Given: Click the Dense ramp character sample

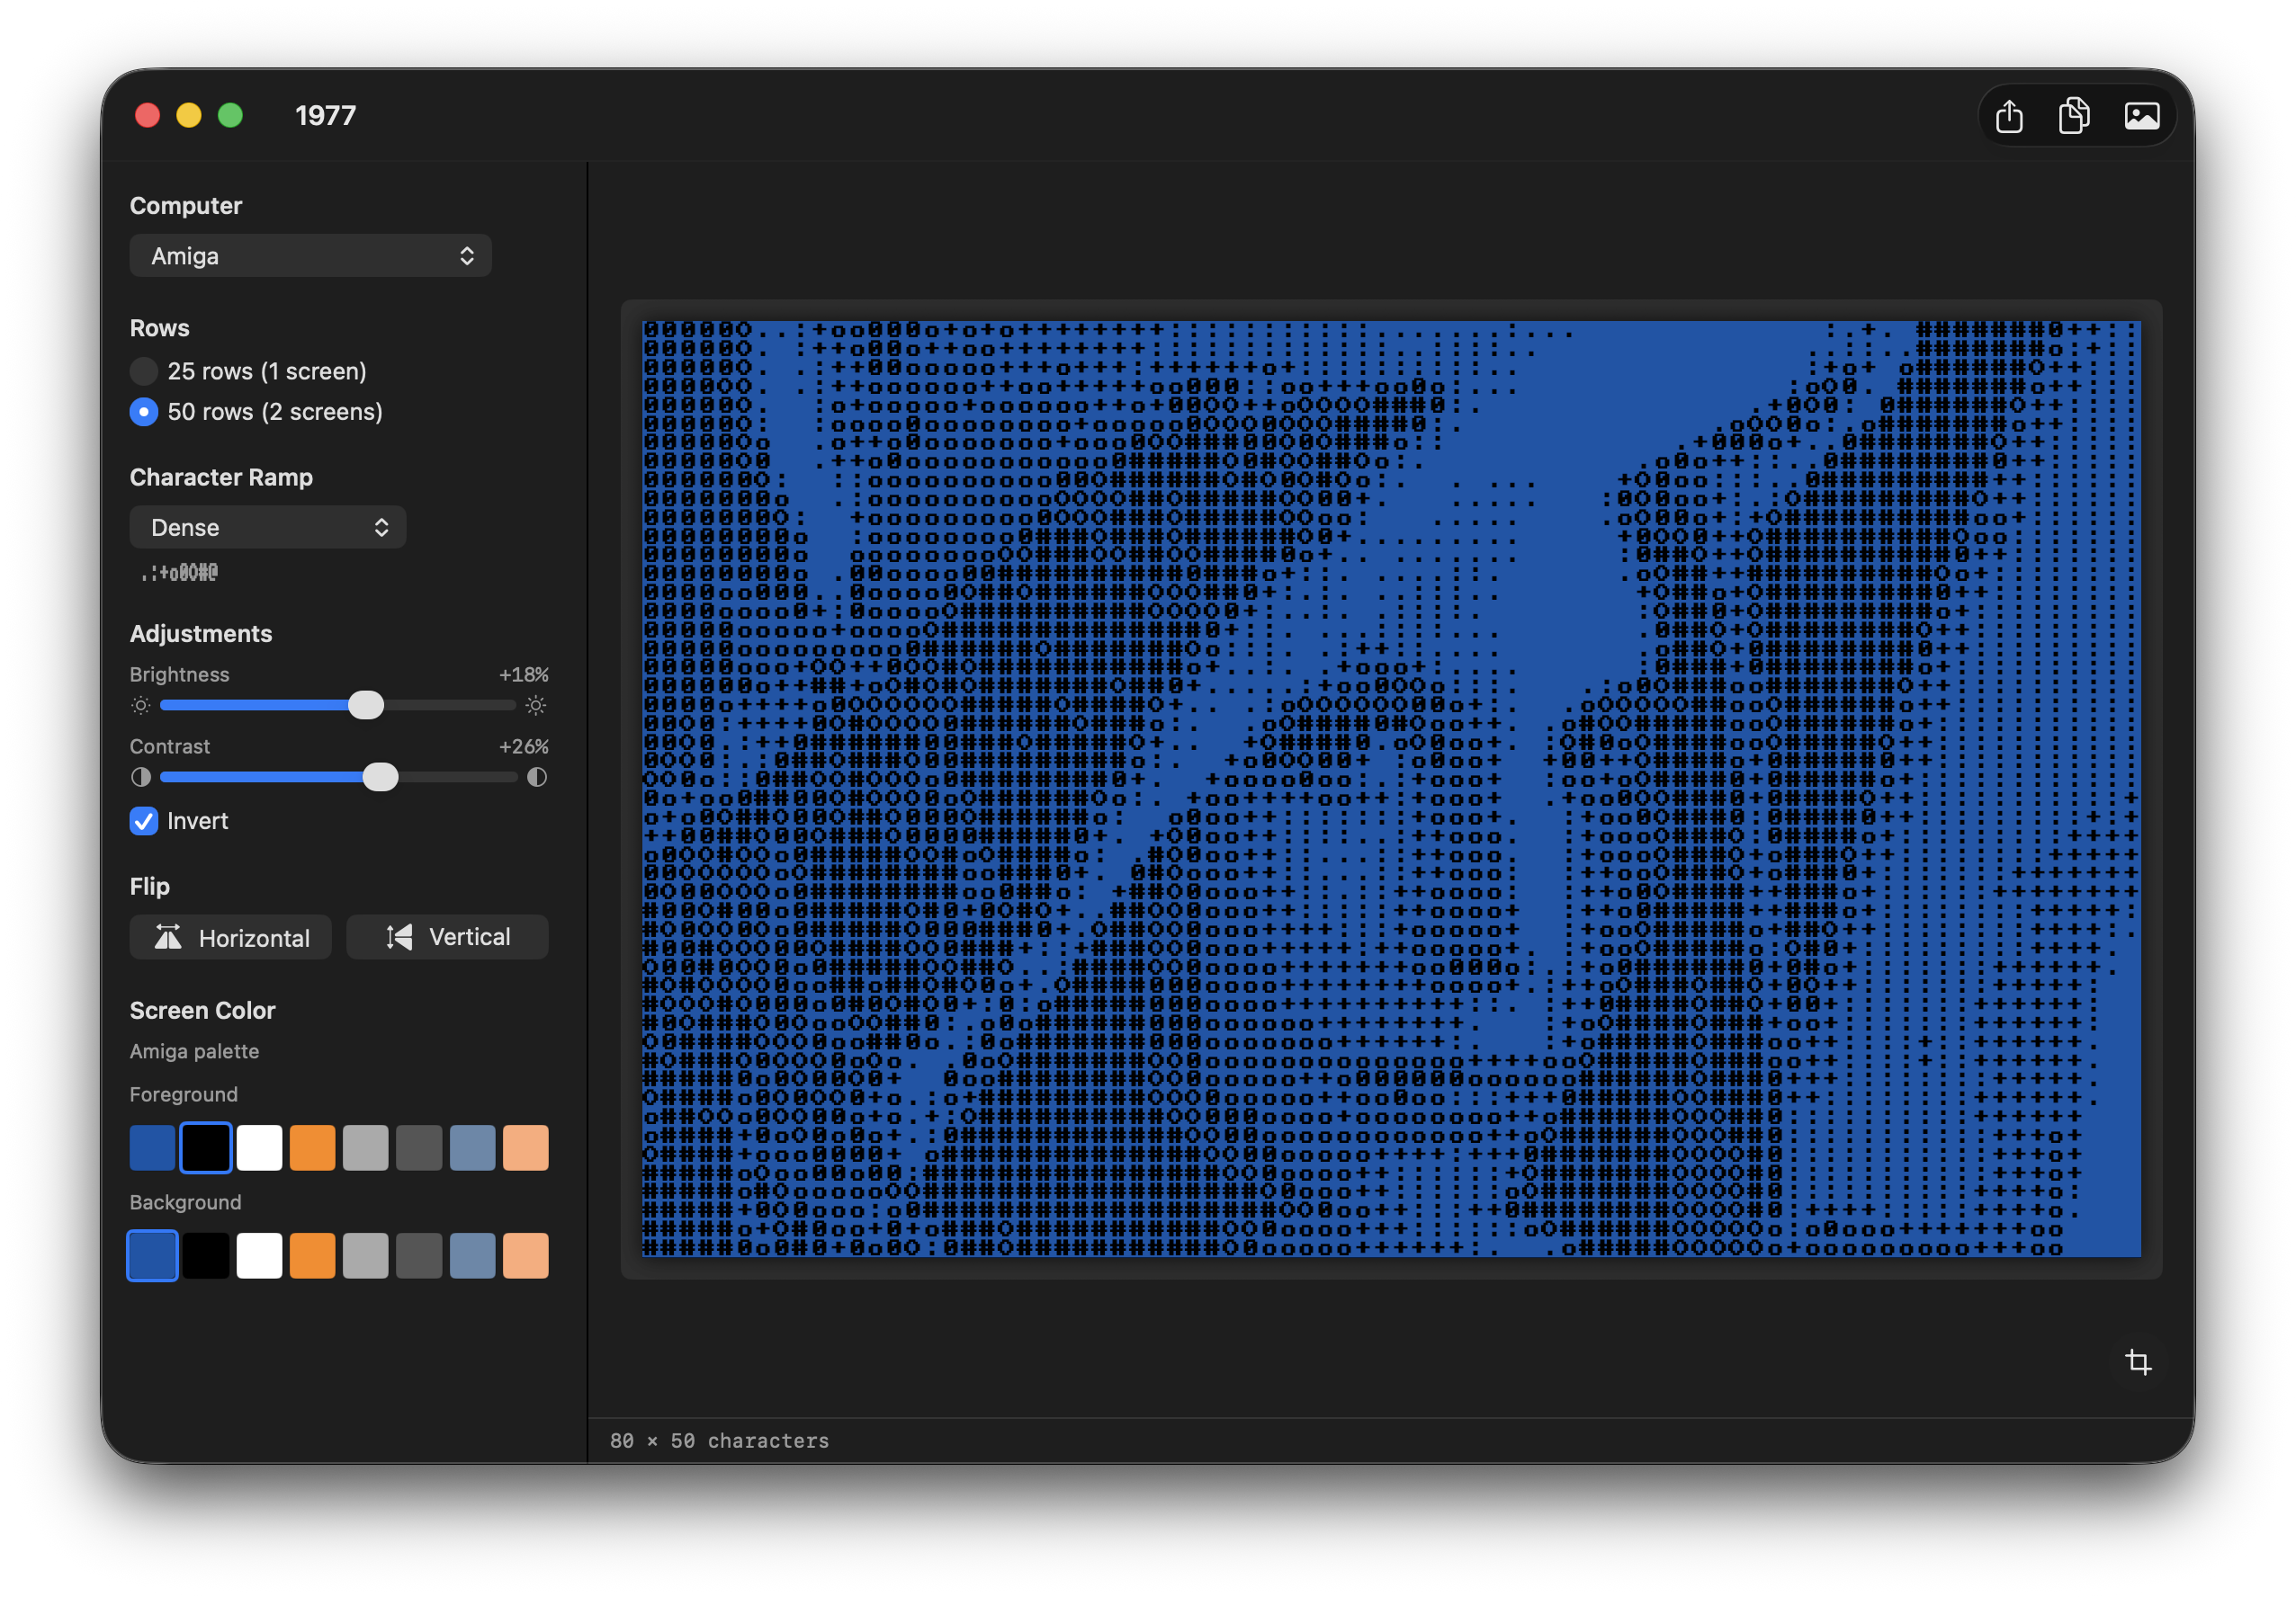Looking at the screenshot, I should [x=179, y=573].
